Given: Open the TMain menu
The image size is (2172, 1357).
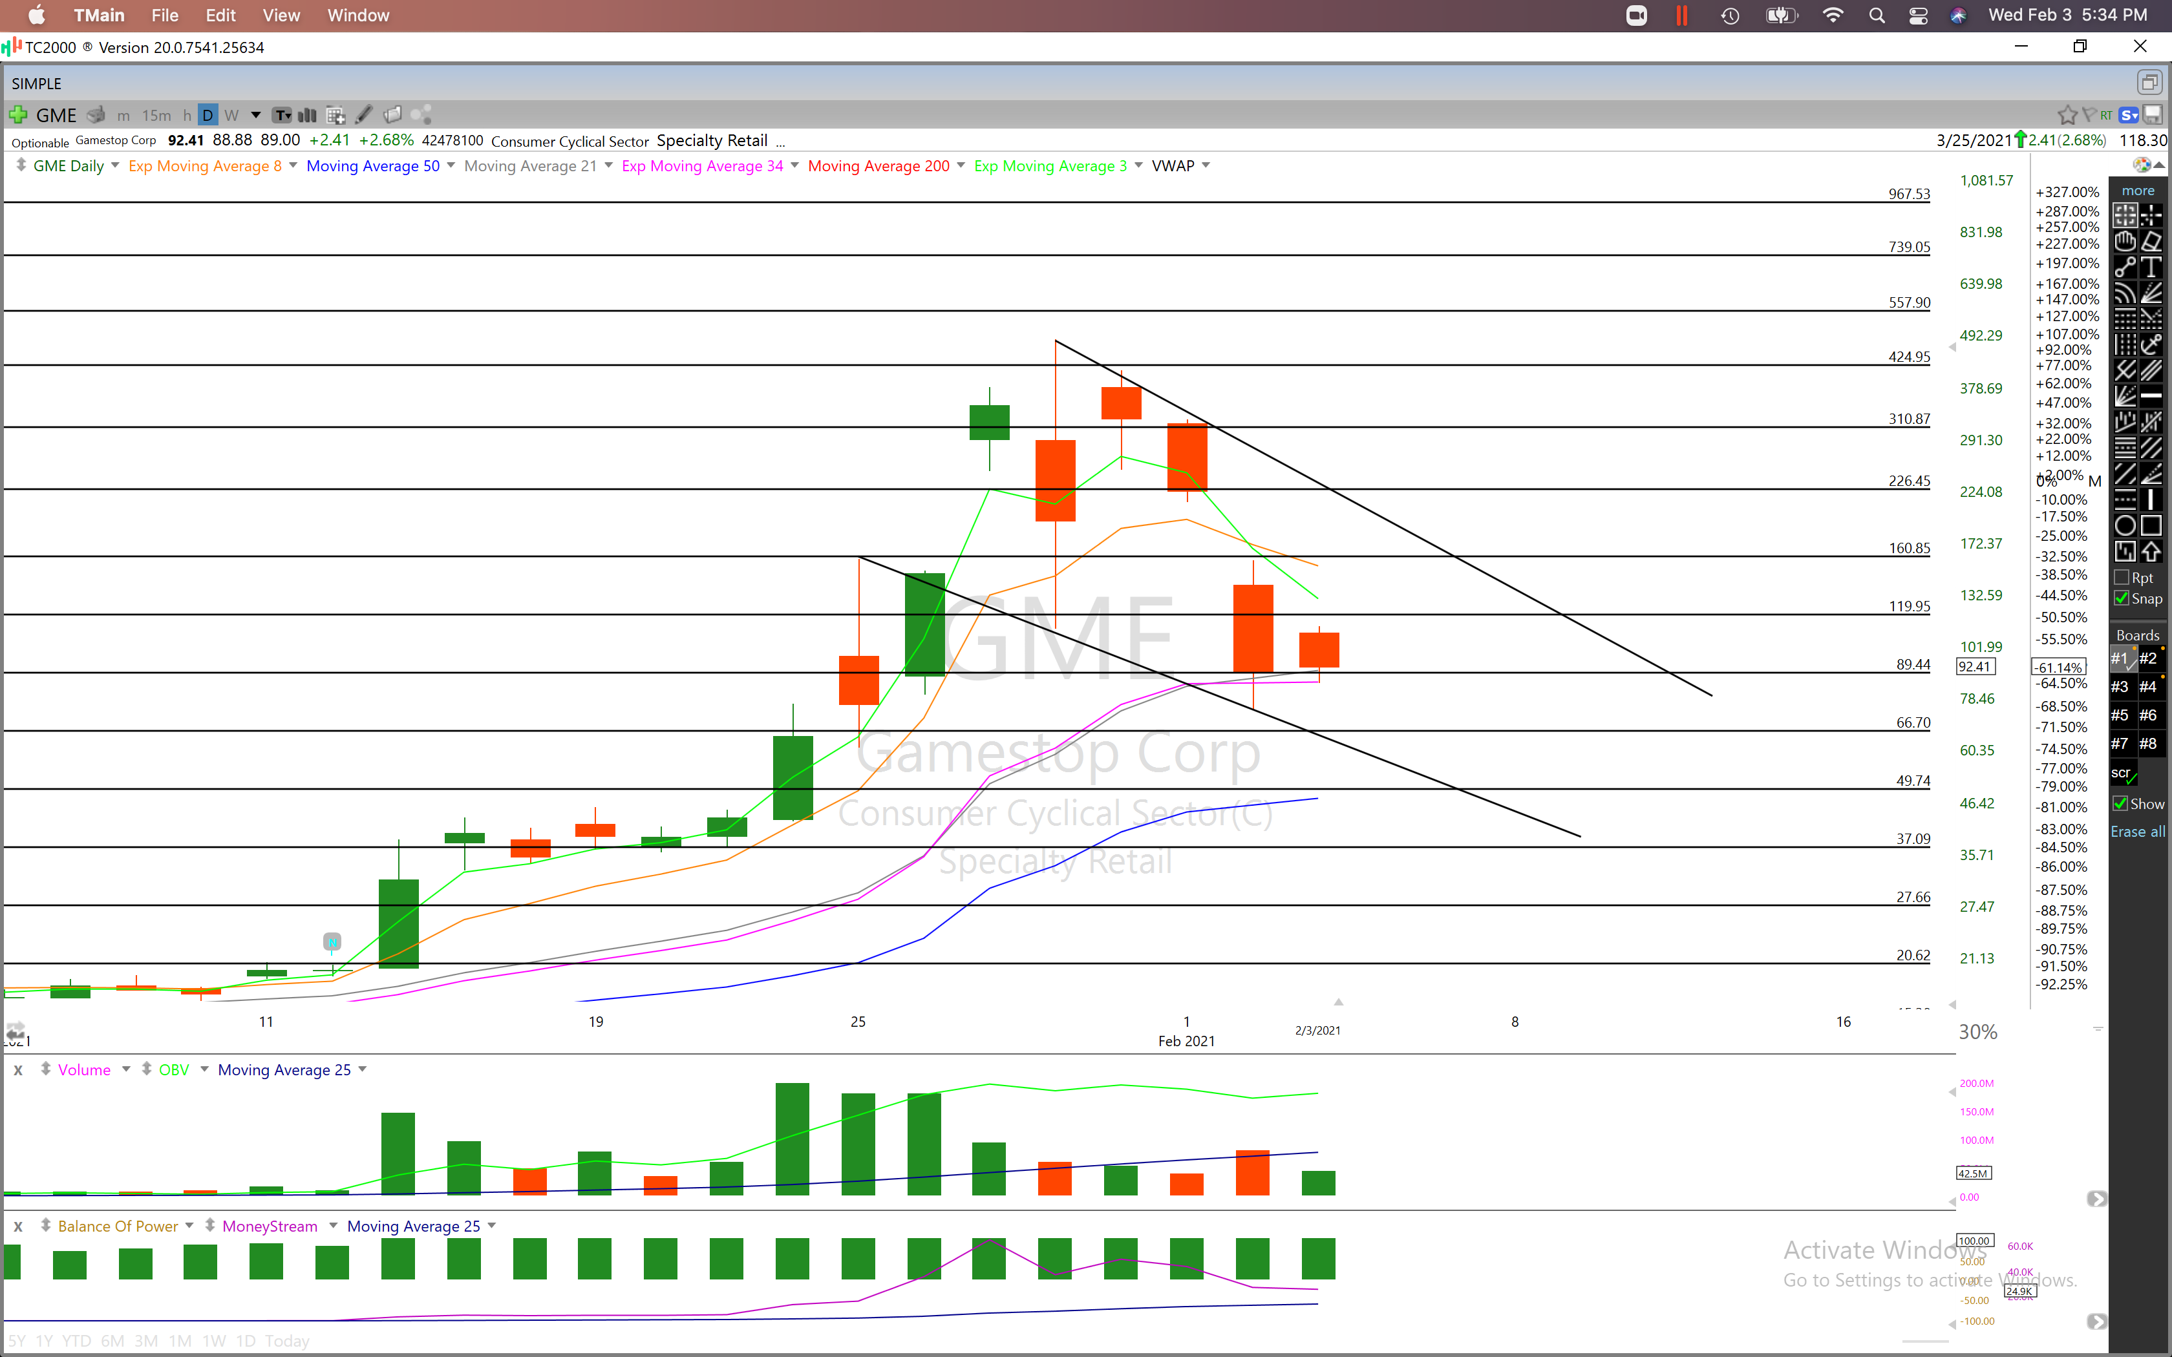Looking at the screenshot, I should click(x=99, y=16).
